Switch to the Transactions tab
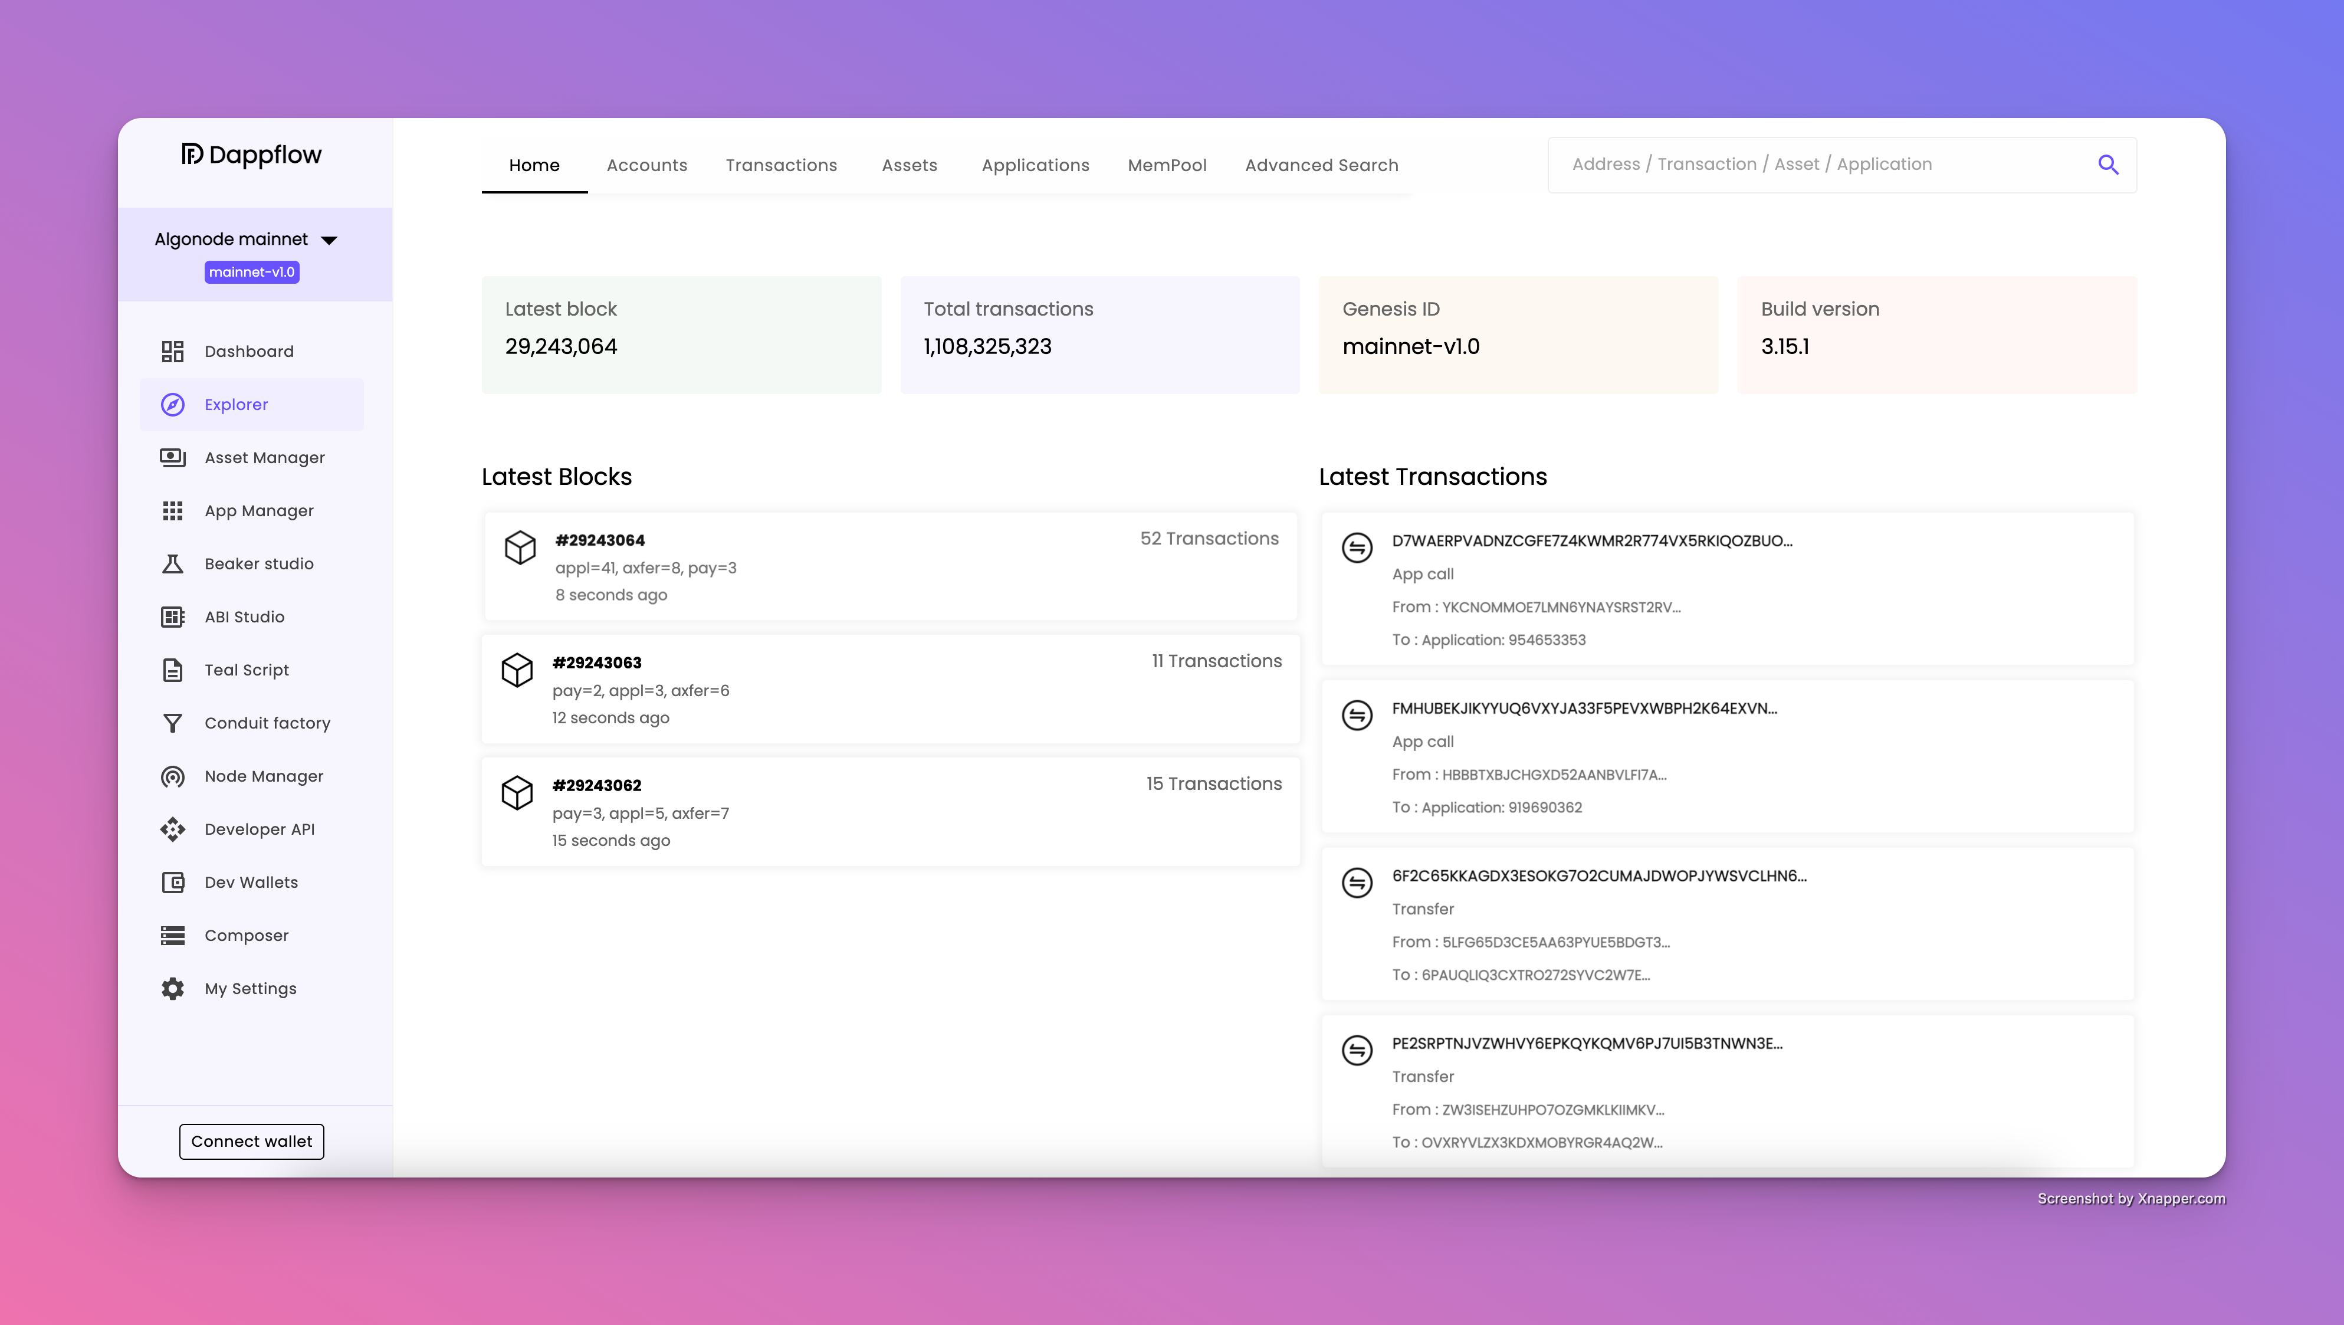This screenshot has height=1325, width=2344. tap(781, 166)
